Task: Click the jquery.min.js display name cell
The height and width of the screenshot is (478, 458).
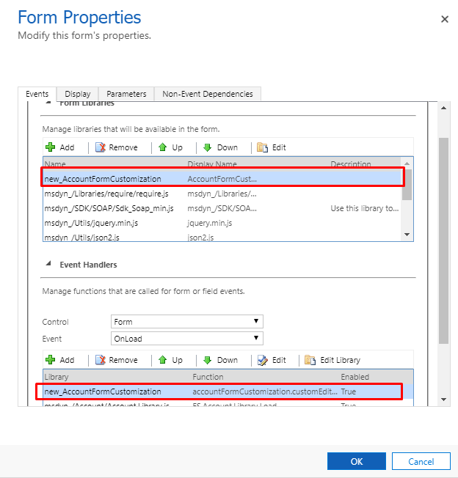Action: 210,223
